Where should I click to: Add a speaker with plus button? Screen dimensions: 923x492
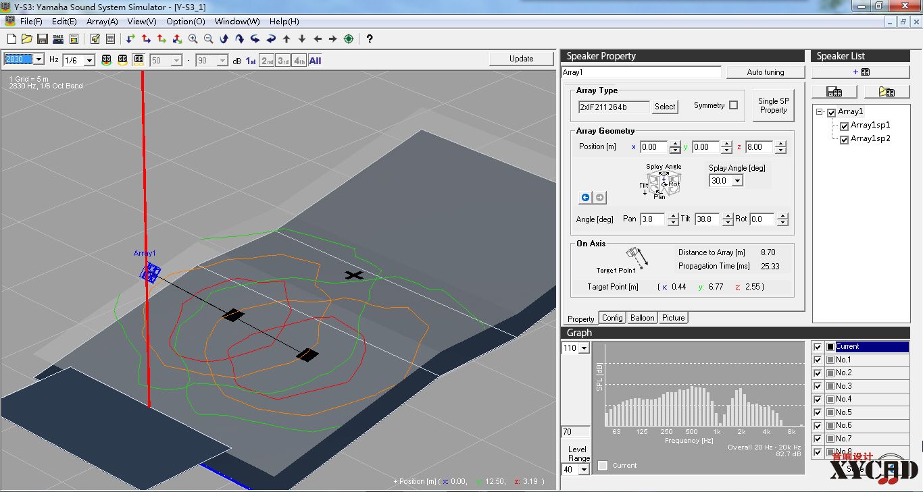[x=860, y=72]
